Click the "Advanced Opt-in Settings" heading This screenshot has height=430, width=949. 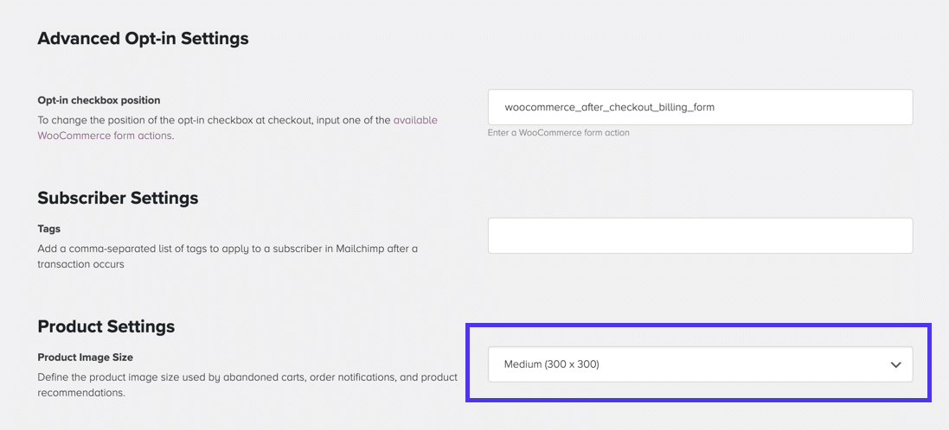pos(143,39)
